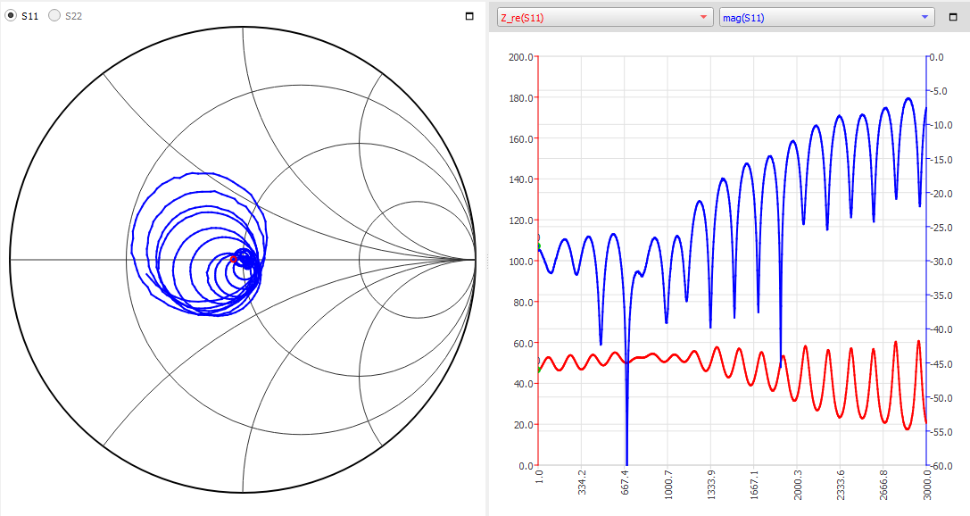Image resolution: width=970 pixels, height=516 pixels.
Task: Click the S11 text label
Action: (29, 16)
